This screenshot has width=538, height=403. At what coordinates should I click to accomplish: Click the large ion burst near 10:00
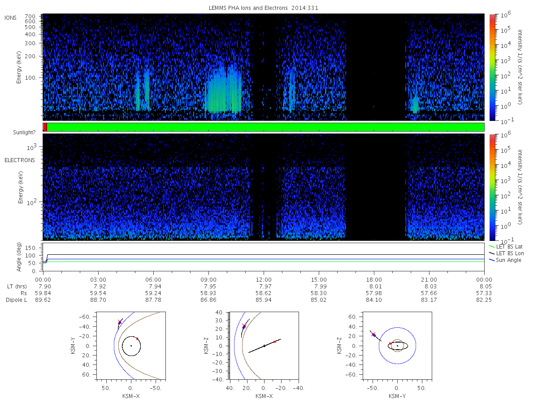[x=223, y=90]
